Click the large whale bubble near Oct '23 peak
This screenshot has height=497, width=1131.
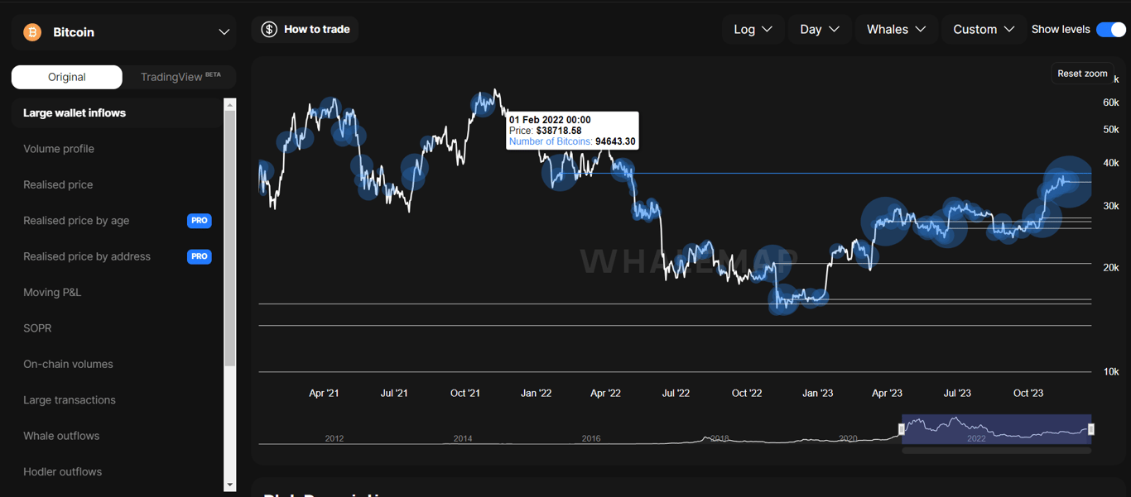click(x=1068, y=181)
